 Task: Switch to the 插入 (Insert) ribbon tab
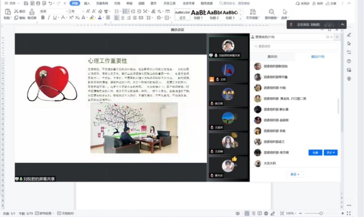[87, 3]
